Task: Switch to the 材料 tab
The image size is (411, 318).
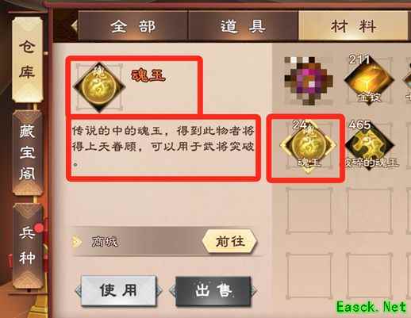Action: tap(353, 26)
